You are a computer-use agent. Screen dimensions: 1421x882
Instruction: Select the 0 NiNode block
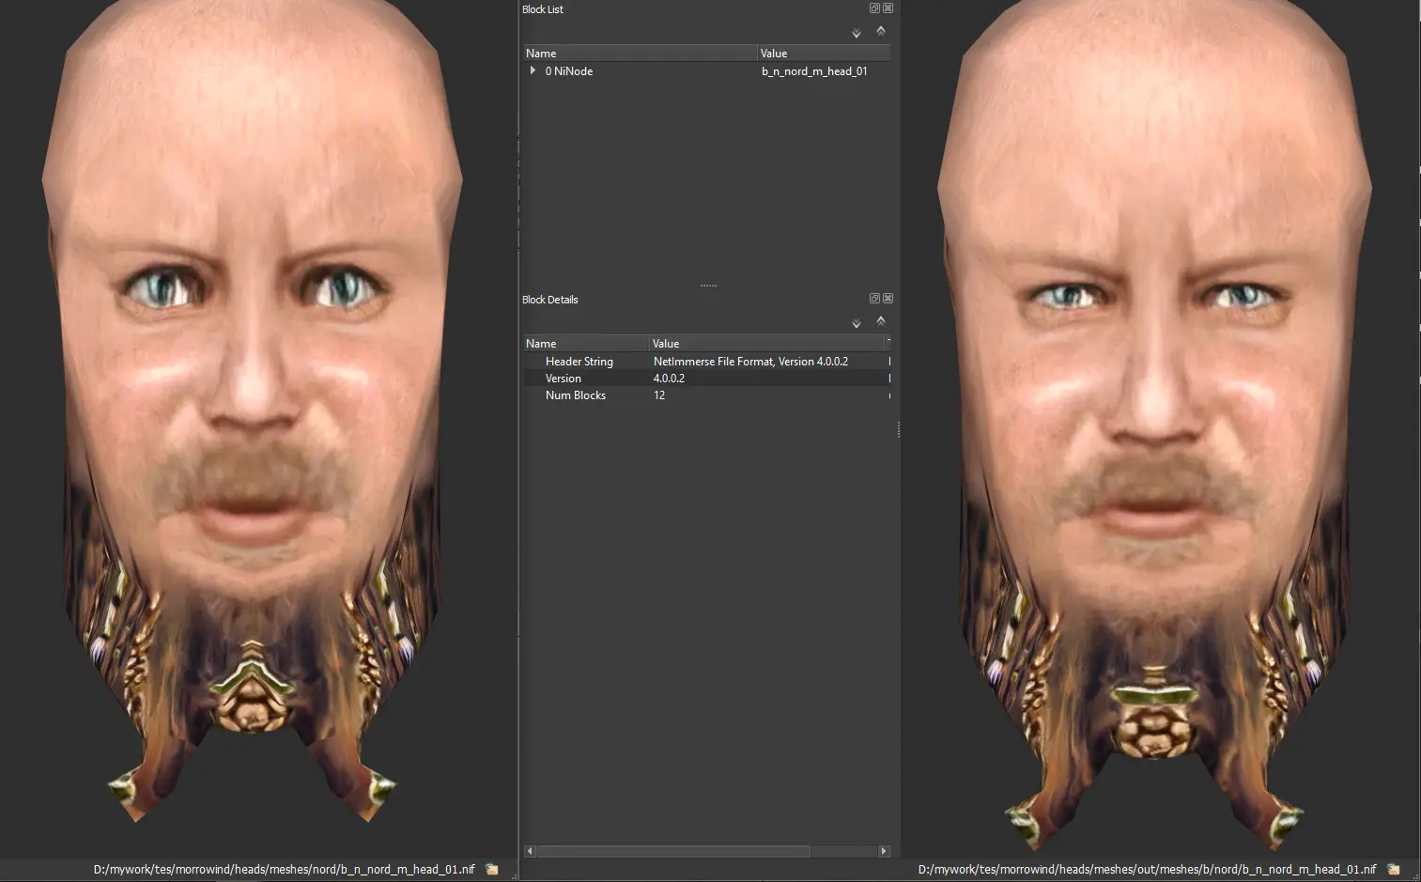coord(569,71)
